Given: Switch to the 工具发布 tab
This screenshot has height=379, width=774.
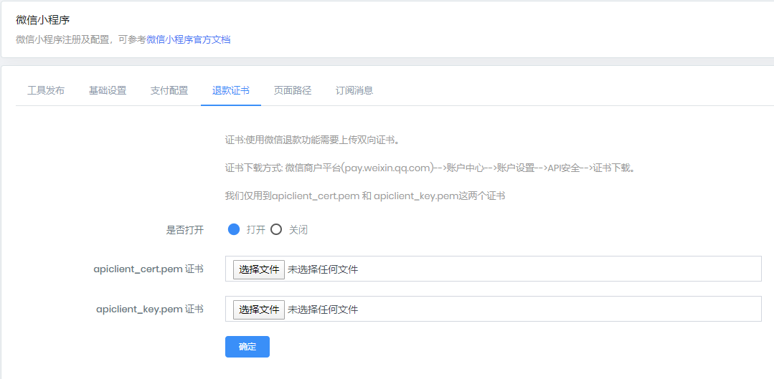Looking at the screenshot, I should (x=46, y=90).
